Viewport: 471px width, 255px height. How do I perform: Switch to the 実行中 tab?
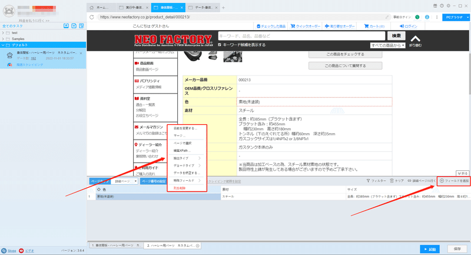(x=134, y=8)
